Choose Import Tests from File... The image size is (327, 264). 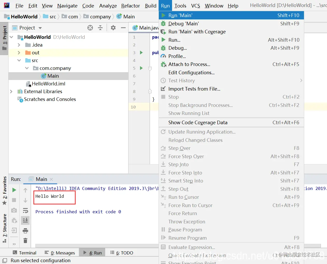(231, 89)
